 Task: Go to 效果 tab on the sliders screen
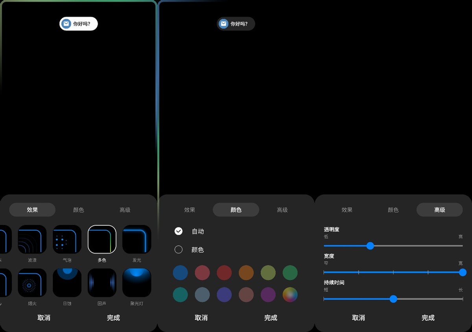point(347,210)
